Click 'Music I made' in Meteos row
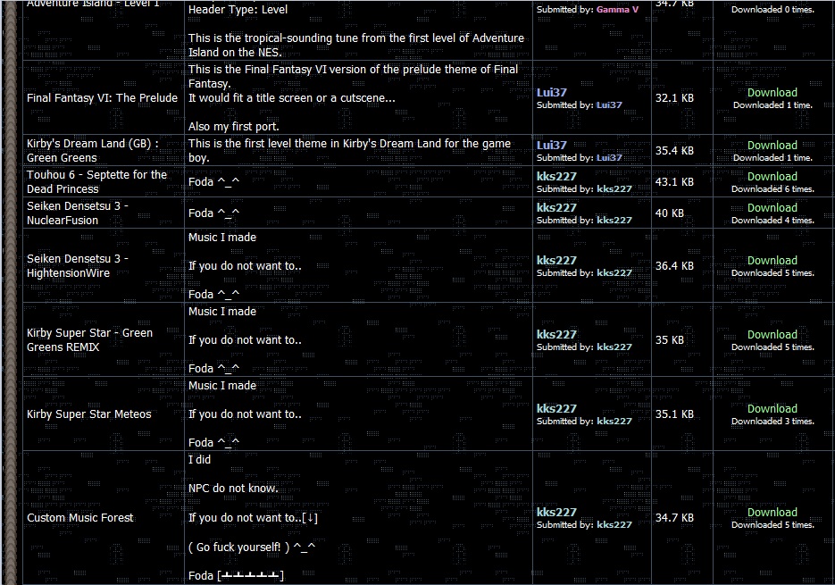 222,386
